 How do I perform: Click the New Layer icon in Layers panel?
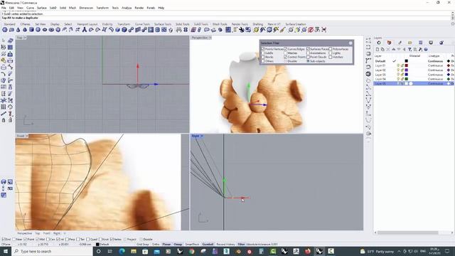[378, 49]
